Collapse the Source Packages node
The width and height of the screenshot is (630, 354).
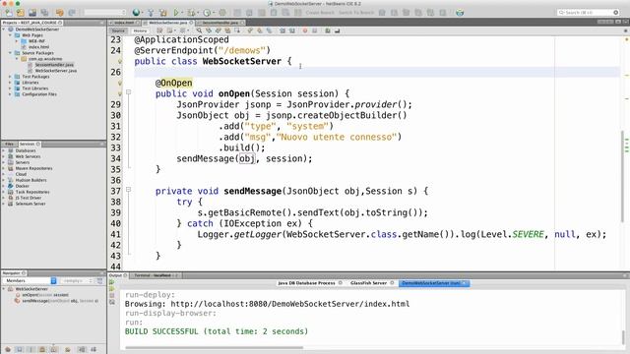click(x=11, y=53)
